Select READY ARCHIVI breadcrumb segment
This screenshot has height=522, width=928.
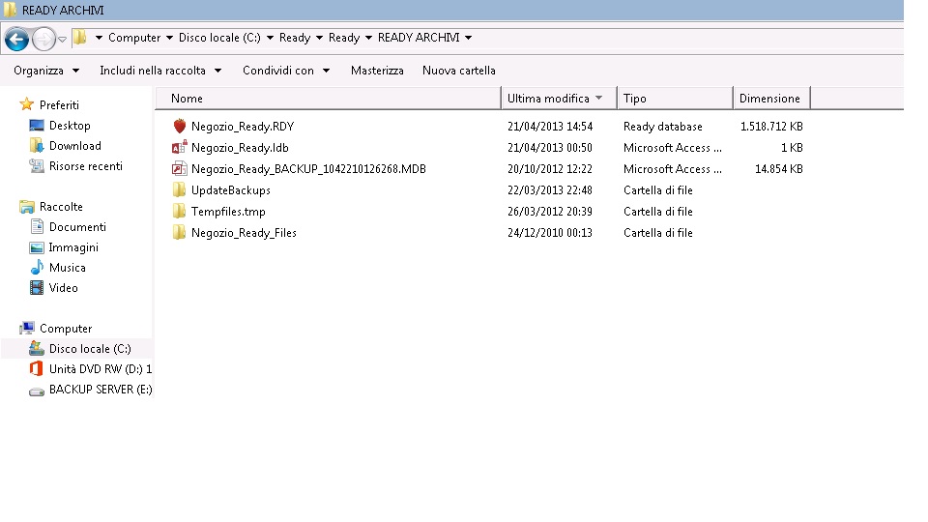419,38
